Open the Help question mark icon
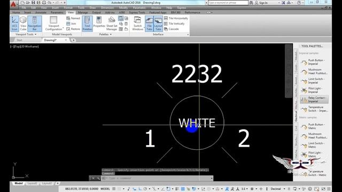This screenshot has width=342, height=192. pyautogui.click(x=299, y=3)
